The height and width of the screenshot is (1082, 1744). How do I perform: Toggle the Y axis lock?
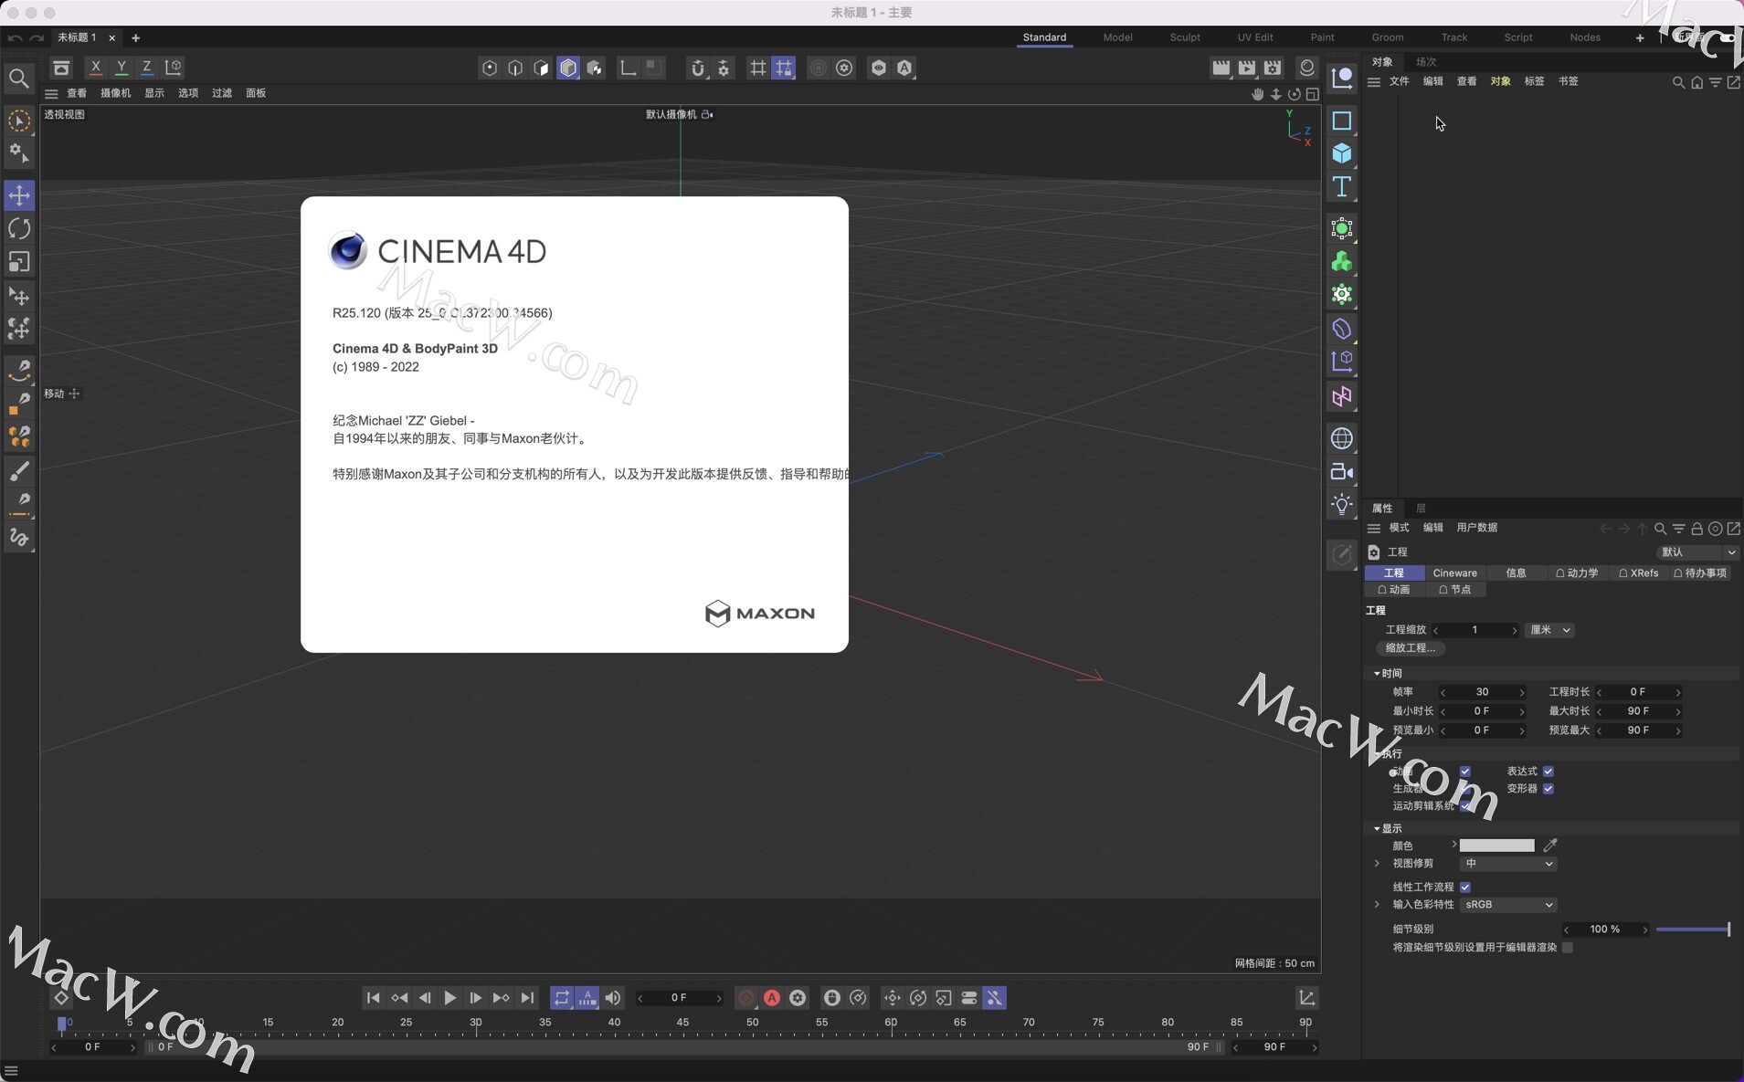point(121,67)
